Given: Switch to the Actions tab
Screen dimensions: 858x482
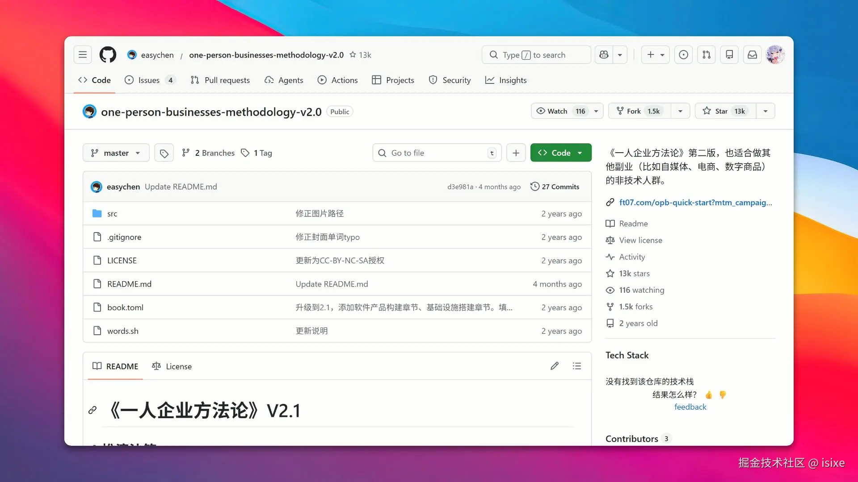Looking at the screenshot, I should pos(338,80).
